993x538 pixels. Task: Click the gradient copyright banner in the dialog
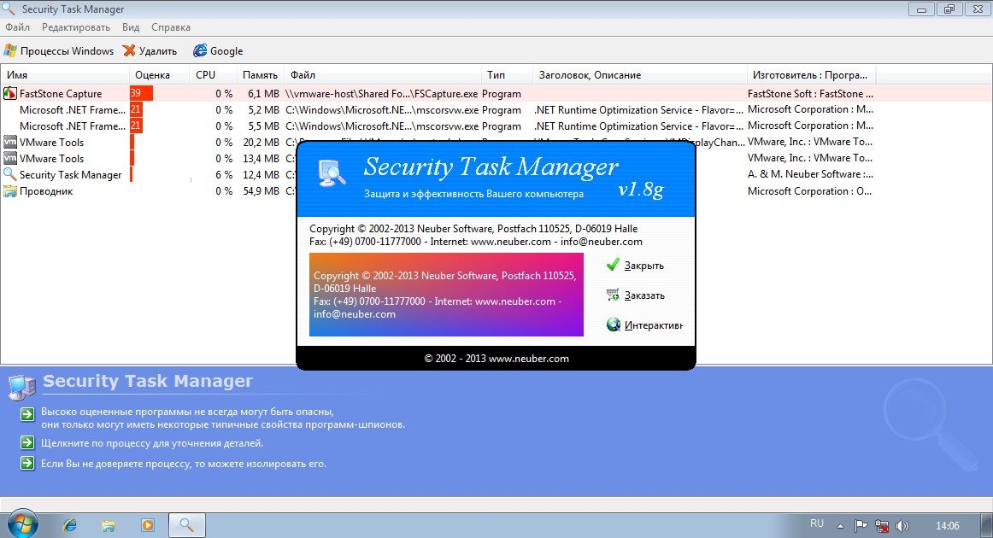pos(446,295)
